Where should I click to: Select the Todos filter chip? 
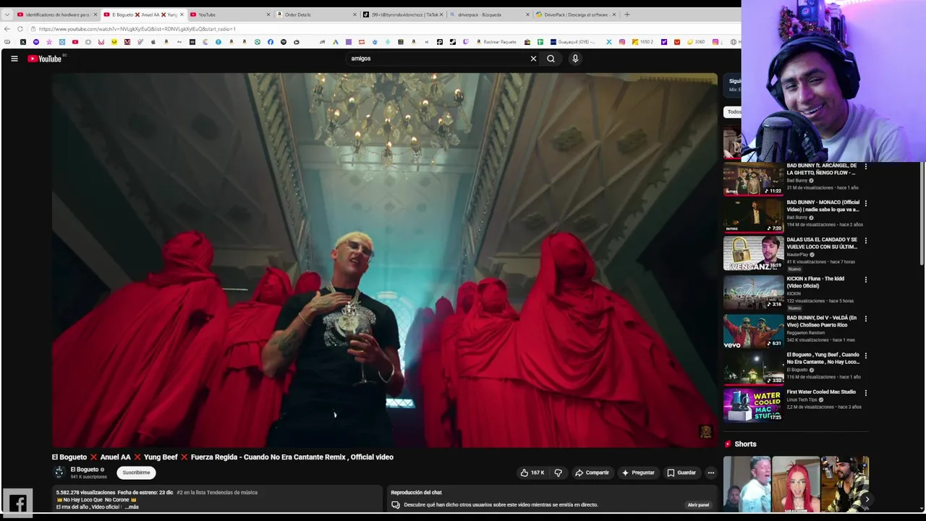[734, 111]
